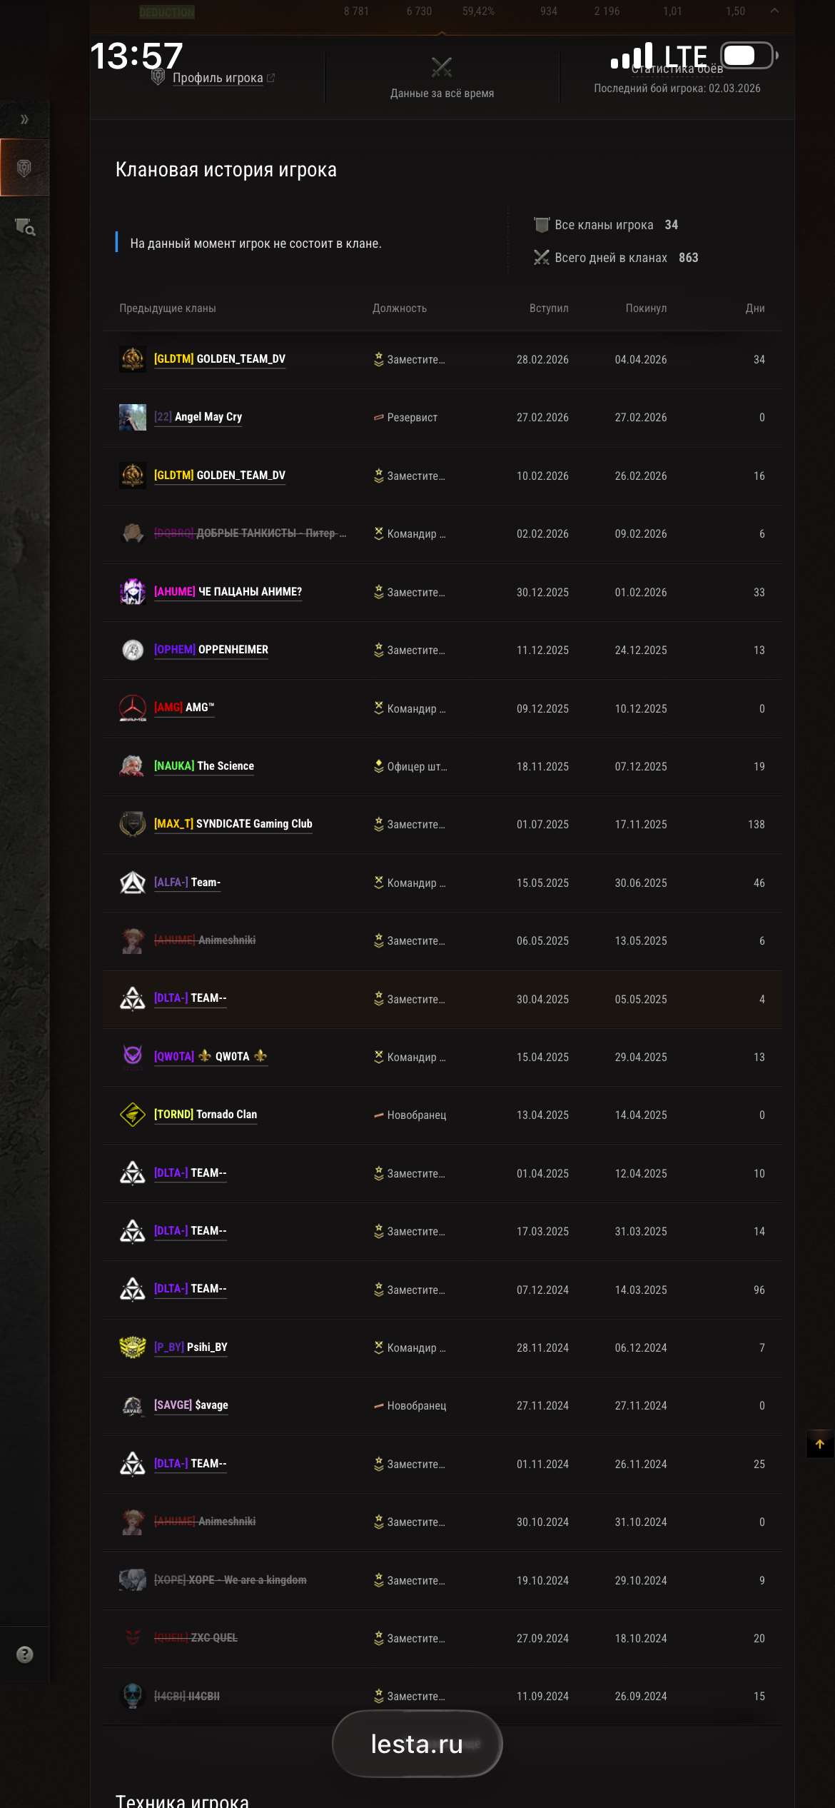Image resolution: width=835 pixels, height=1808 pixels.
Task: Expand the left sidebar with double chevron
Action: 24,119
